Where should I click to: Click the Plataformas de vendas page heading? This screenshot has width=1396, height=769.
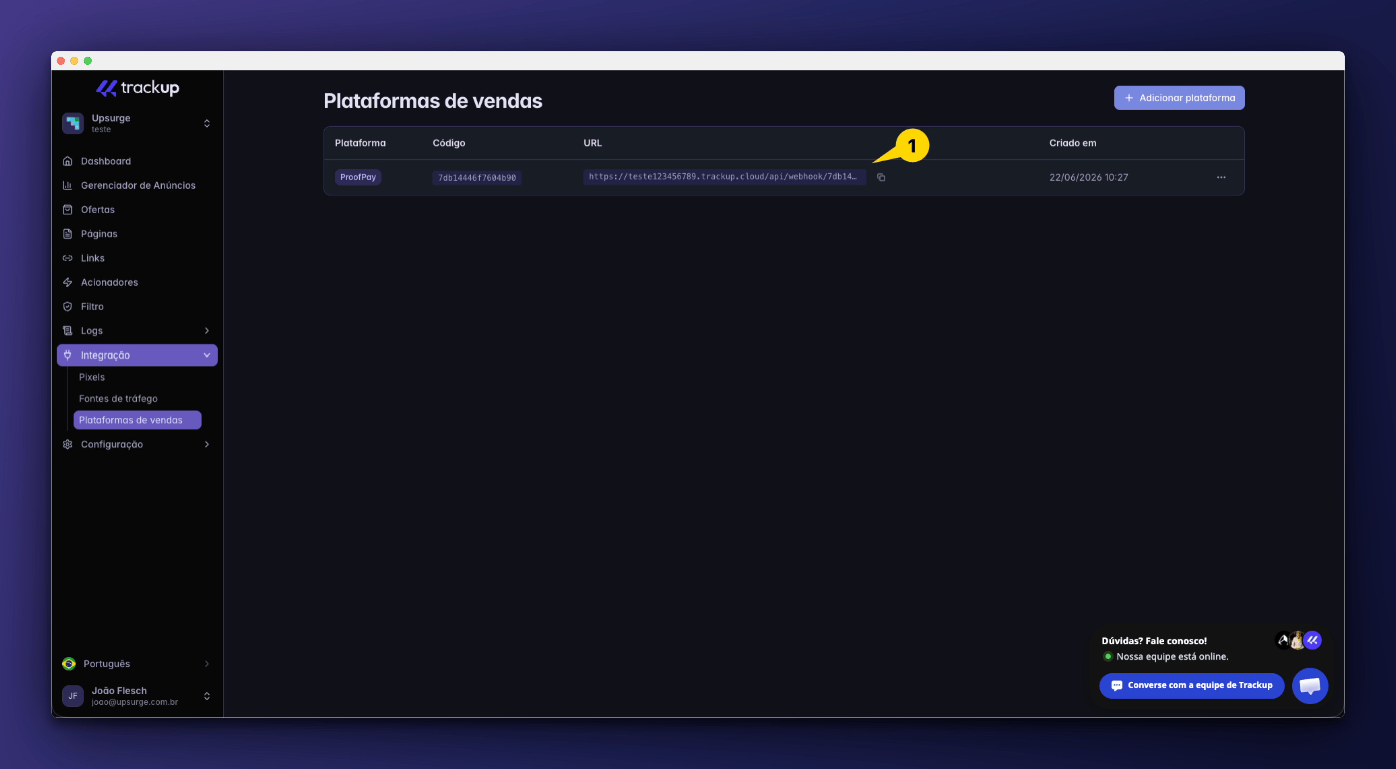[x=433, y=101]
